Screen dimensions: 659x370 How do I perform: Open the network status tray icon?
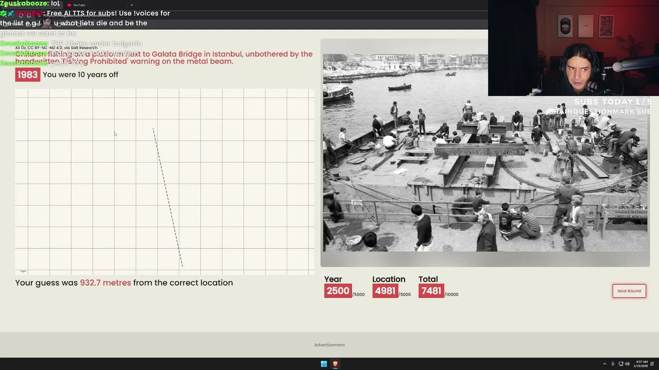[x=620, y=364]
